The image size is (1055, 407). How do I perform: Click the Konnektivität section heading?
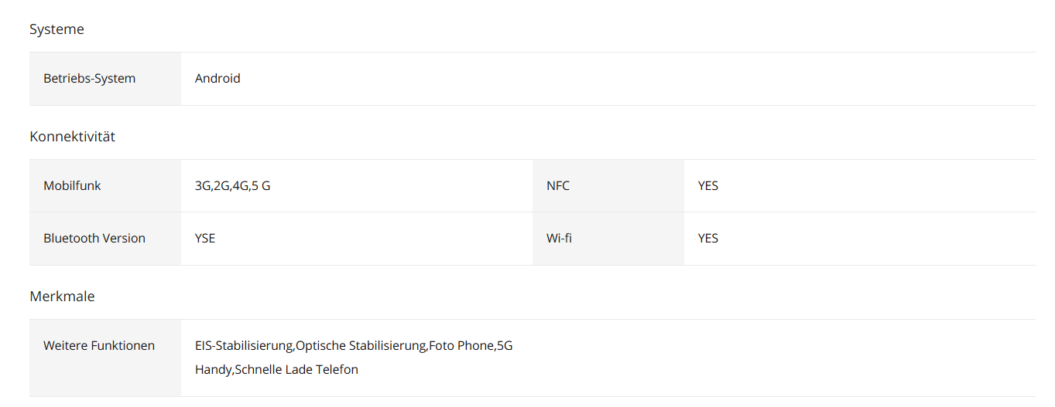point(72,137)
